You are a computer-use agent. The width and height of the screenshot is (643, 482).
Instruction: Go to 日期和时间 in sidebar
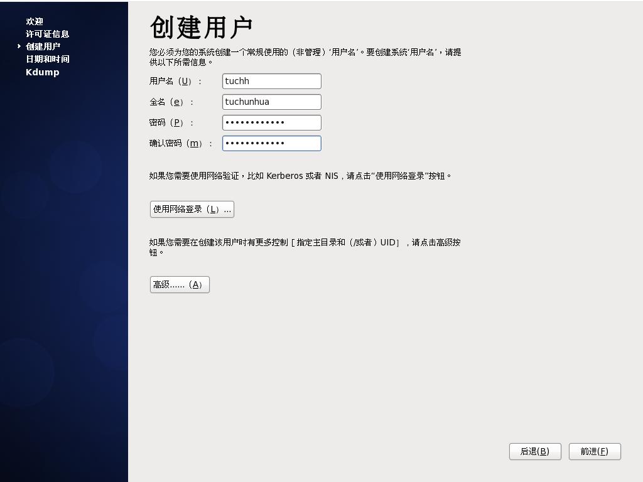47,59
